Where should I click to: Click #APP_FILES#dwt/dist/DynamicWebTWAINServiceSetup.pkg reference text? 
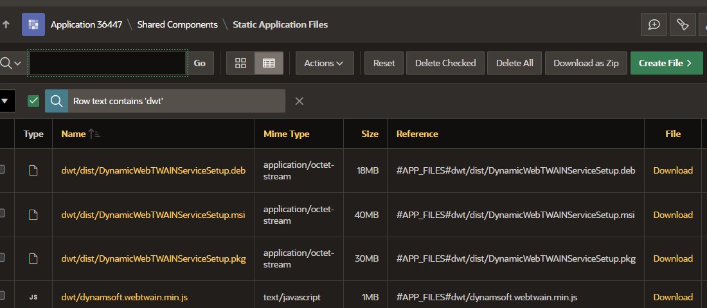(x=516, y=258)
